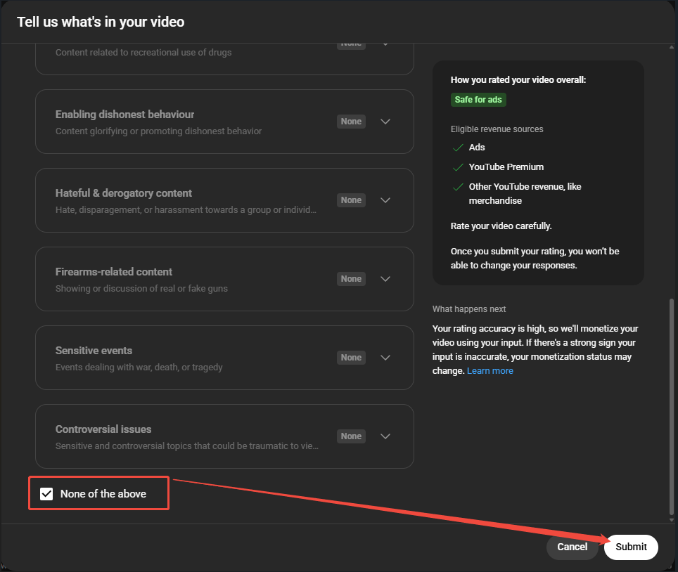
Task: Uncheck the "None of the above" checkbox
Action: pyautogui.click(x=46, y=493)
